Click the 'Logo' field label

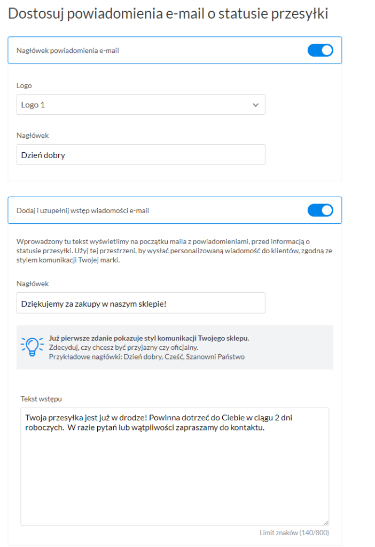tap(24, 85)
